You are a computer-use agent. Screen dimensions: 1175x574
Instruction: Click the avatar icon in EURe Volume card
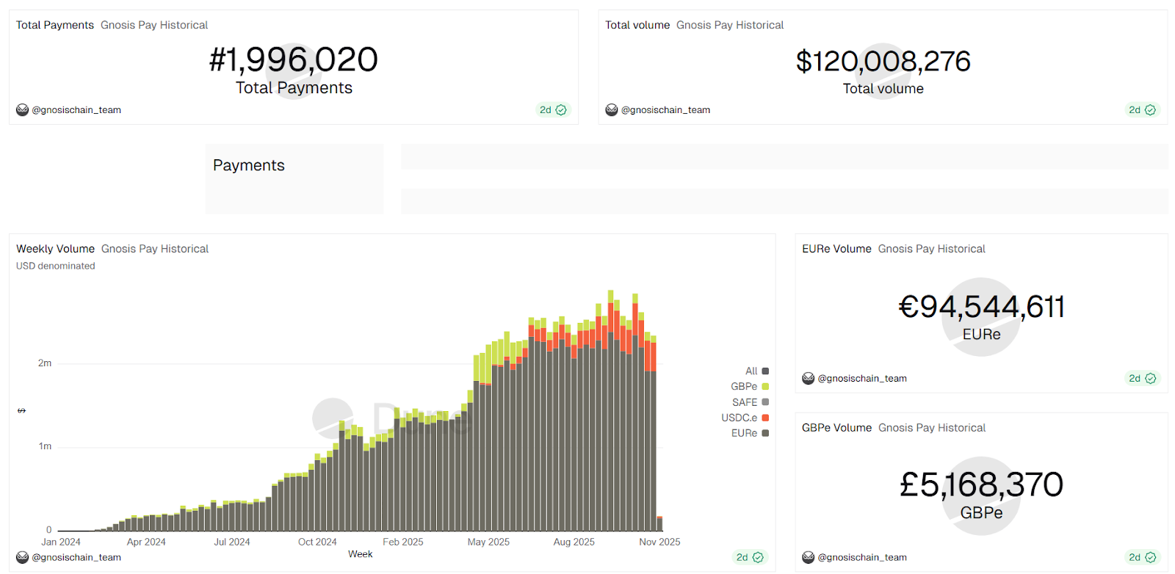(809, 378)
